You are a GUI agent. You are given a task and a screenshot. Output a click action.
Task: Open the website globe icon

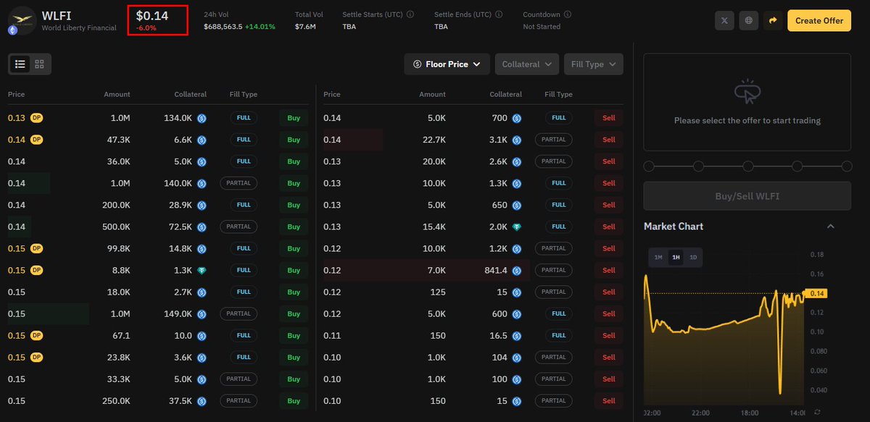click(x=749, y=20)
